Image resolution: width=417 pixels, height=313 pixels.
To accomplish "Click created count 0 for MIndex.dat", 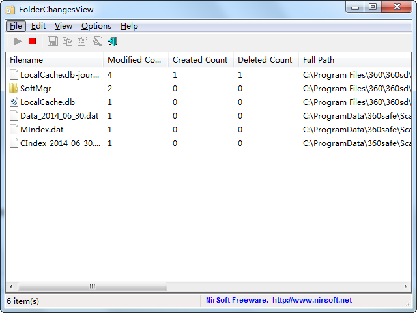I will 175,130.
